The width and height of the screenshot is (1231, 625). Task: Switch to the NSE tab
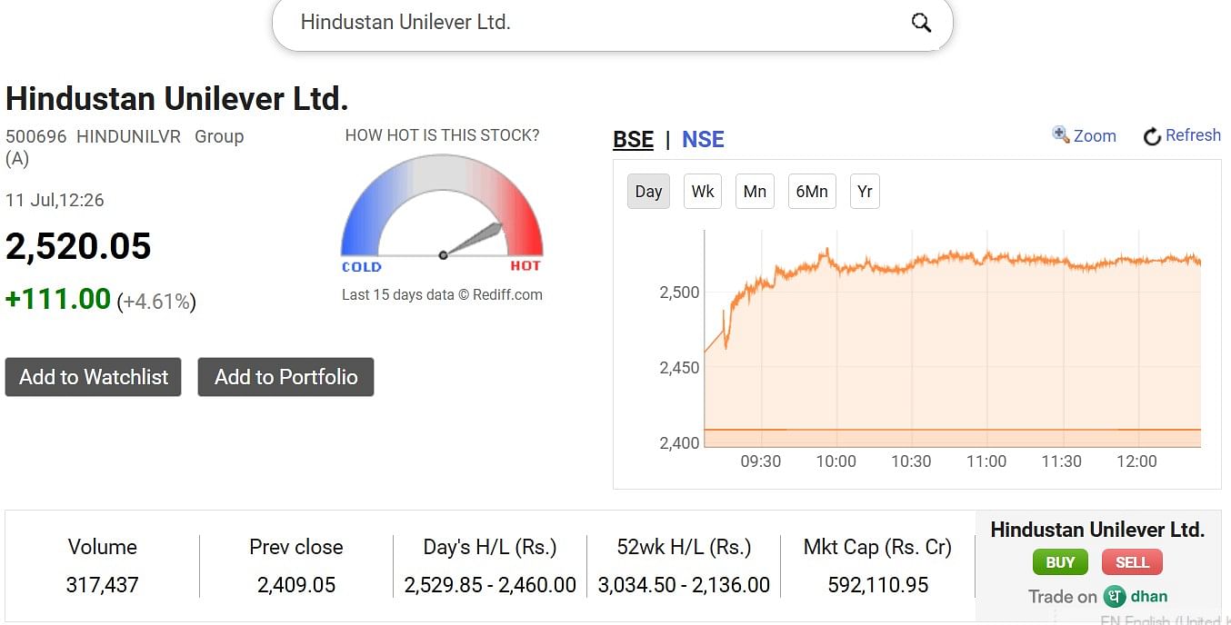pos(703,139)
